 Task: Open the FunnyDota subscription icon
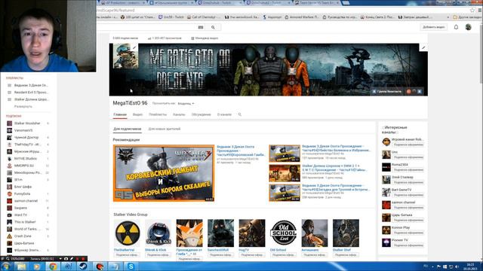tap(10, 194)
